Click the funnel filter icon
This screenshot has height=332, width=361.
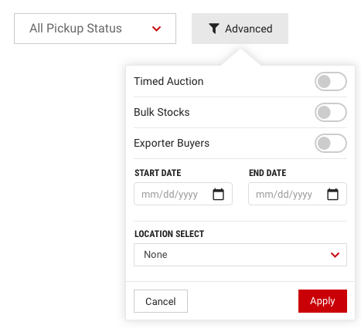point(214,29)
